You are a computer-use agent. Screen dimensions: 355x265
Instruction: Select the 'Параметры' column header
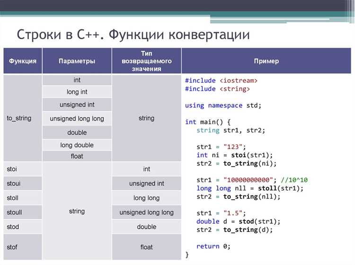pos(77,61)
